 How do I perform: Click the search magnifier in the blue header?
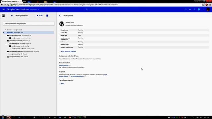coord(87,10)
